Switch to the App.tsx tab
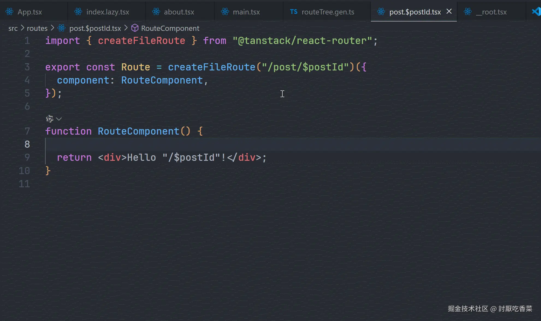 [x=29, y=12]
